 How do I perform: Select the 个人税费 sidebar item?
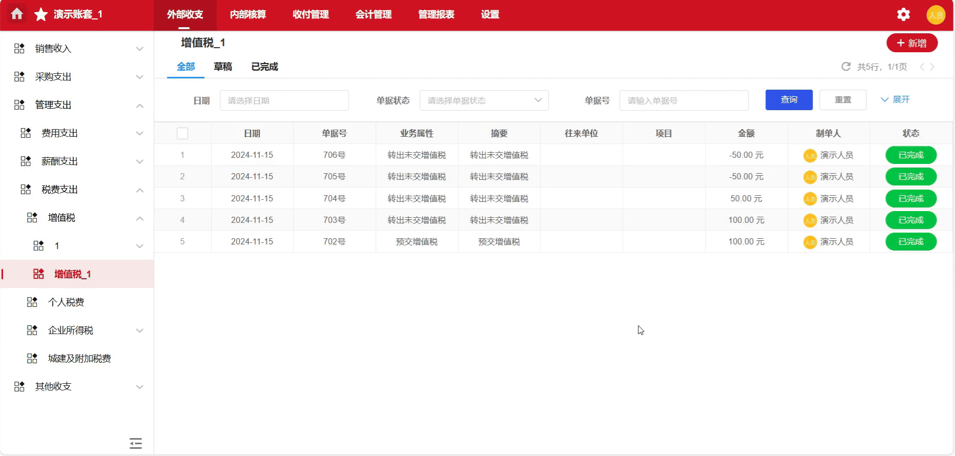pyautogui.click(x=77, y=302)
